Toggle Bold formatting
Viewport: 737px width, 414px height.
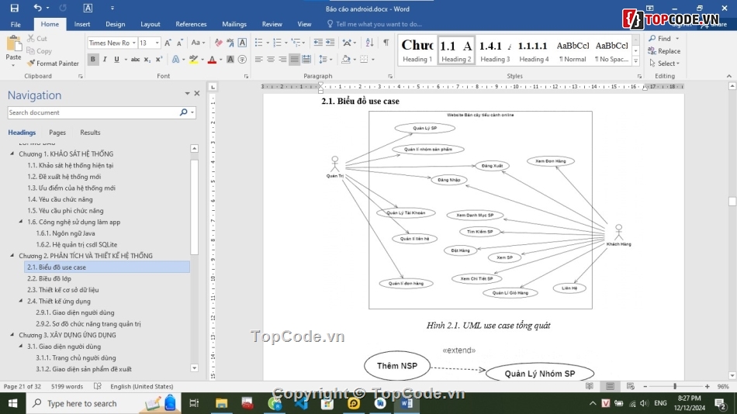coord(92,60)
